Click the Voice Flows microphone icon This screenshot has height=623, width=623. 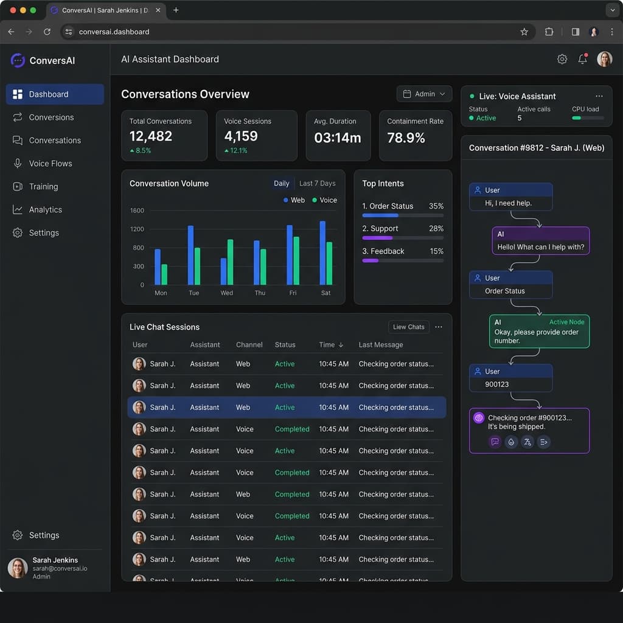(x=18, y=163)
